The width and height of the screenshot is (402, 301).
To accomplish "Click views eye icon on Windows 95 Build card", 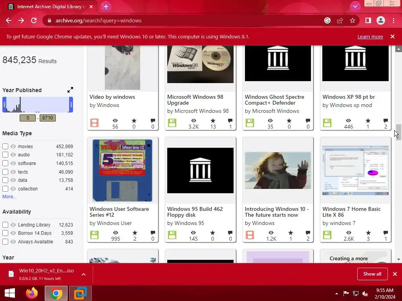I will (193, 232).
